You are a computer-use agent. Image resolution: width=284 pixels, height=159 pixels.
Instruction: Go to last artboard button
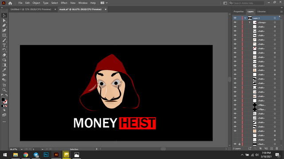(x=51, y=149)
